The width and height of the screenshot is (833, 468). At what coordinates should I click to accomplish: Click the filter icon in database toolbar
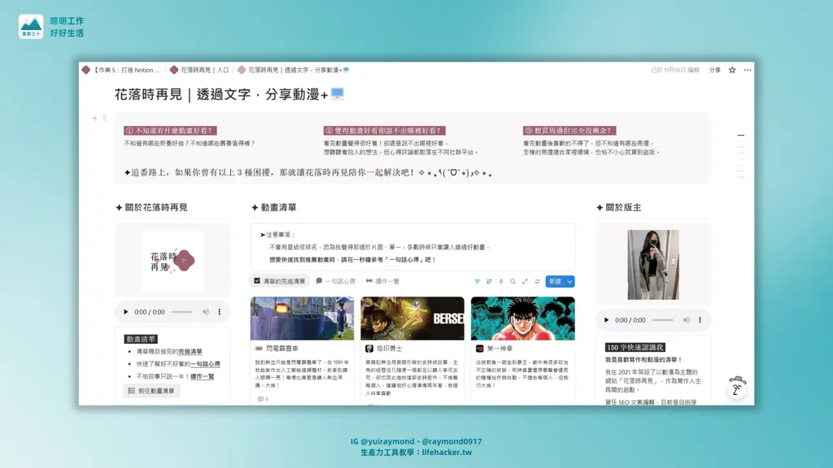point(477,282)
